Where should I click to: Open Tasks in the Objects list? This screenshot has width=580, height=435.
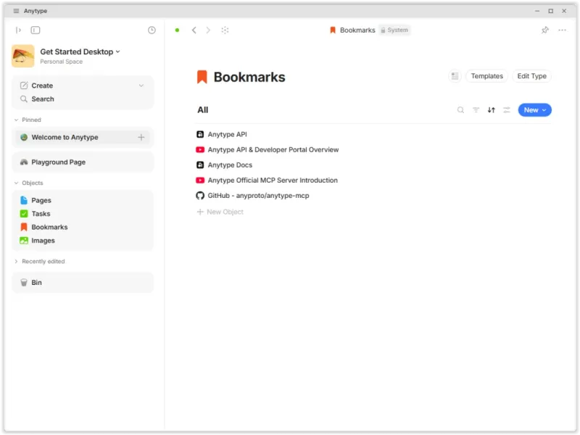point(41,214)
